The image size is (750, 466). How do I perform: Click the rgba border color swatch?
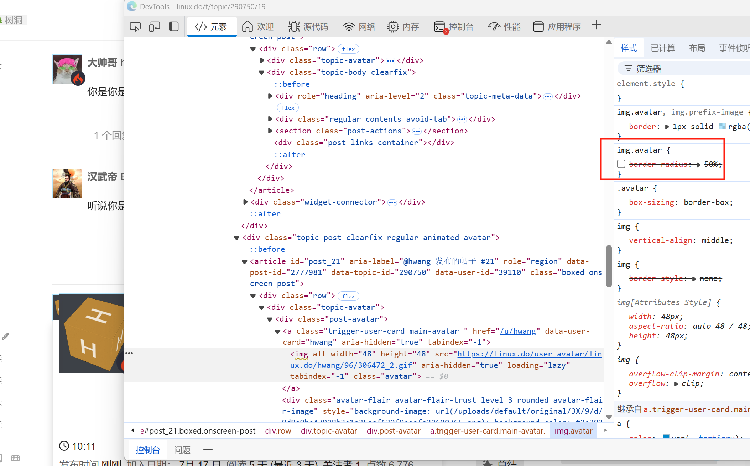[x=722, y=126]
